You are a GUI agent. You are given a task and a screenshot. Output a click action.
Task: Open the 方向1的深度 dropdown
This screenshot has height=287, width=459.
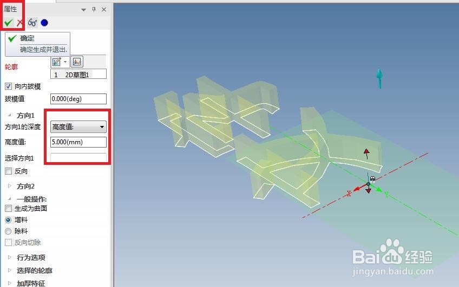pyautogui.click(x=78, y=127)
